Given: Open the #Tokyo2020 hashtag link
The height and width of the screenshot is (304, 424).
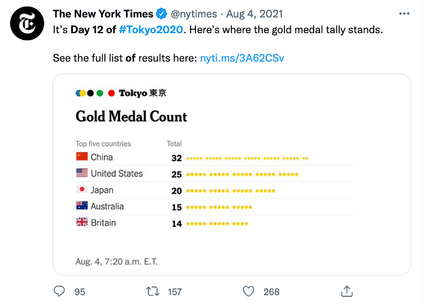Looking at the screenshot, I should 151,29.
